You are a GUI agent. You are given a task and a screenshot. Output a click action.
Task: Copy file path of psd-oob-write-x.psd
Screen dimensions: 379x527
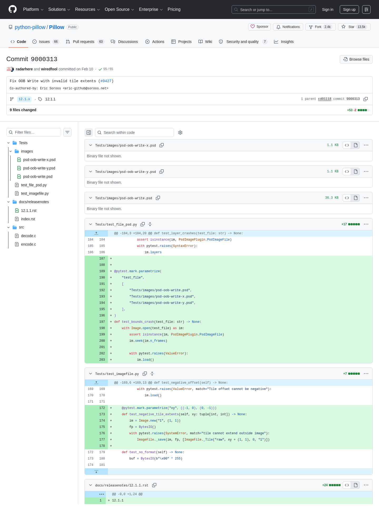click(x=162, y=145)
